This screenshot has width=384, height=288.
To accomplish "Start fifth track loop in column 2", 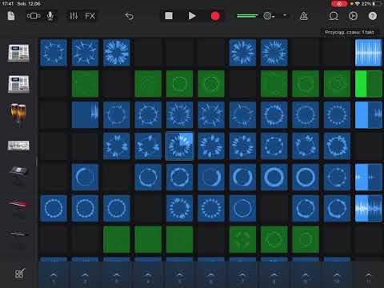I will point(85,178).
